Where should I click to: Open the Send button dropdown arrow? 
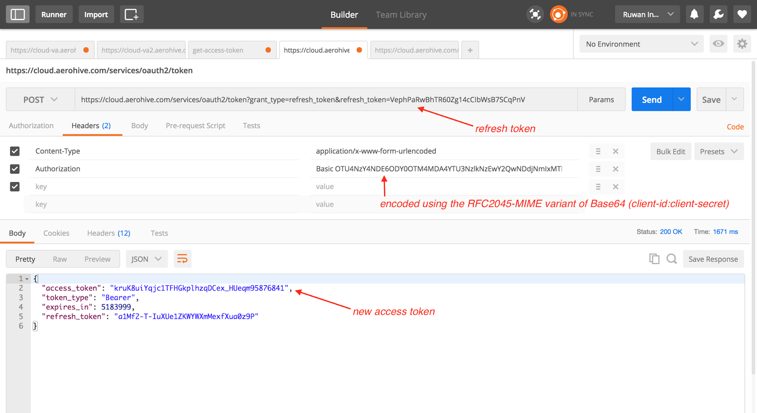pyautogui.click(x=681, y=99)
